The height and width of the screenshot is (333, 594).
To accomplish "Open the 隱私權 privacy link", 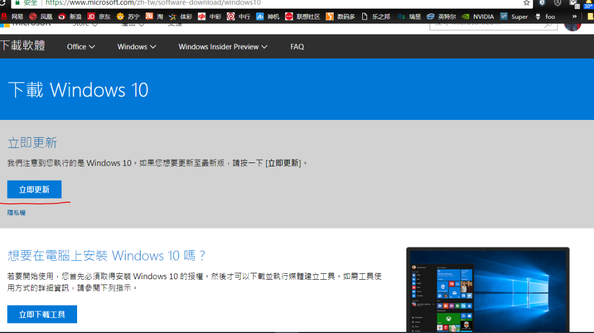I will [16, 212].
